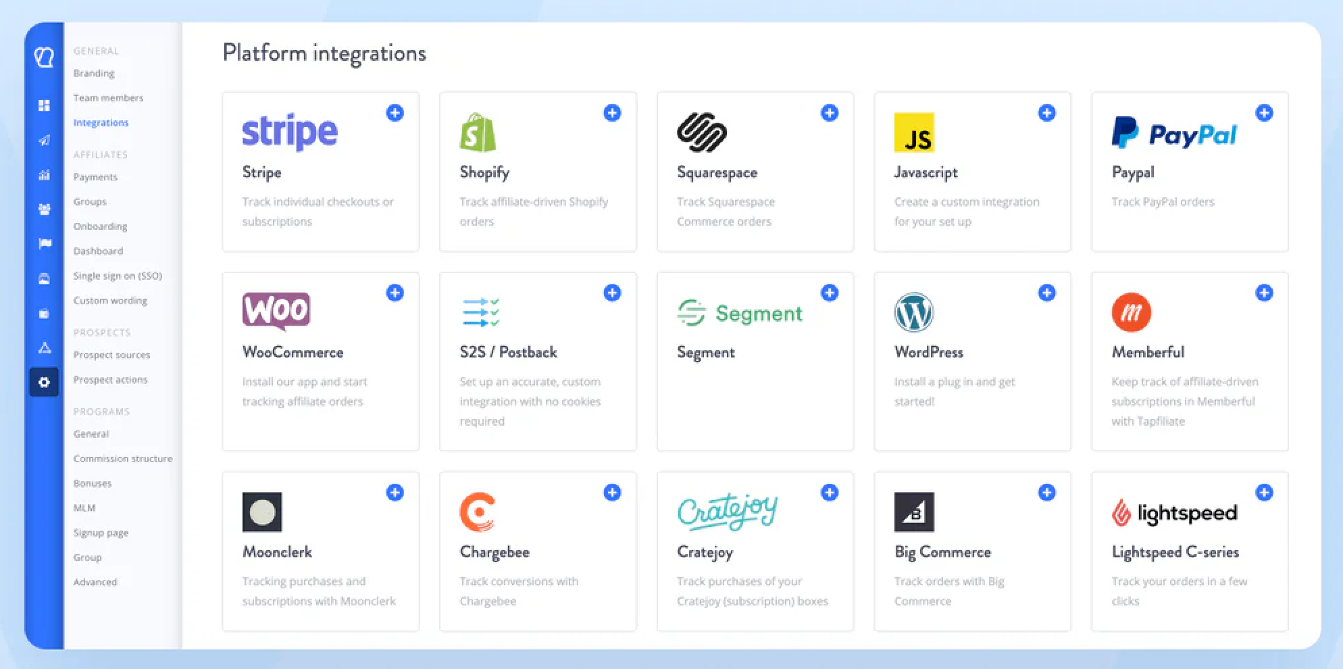This screenshot has height=669, width=1343.
Task: Click the paper plane icon in the sidebar
Action: (x=44, y=140)
